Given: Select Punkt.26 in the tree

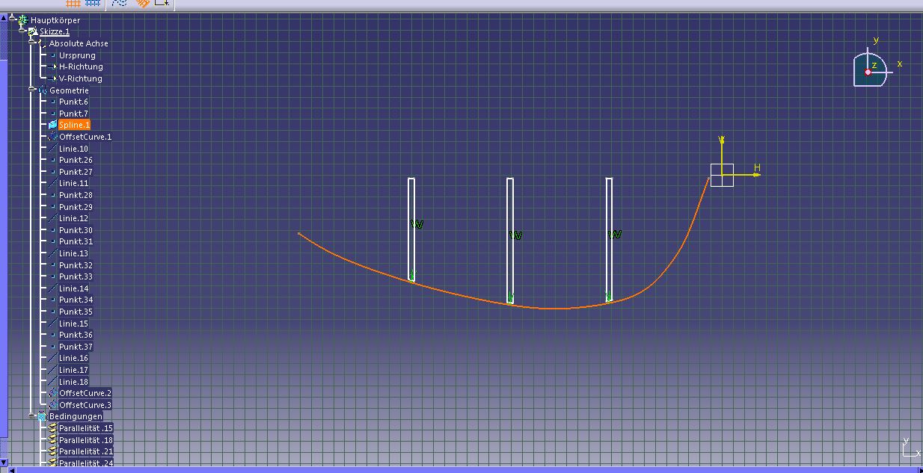Looking at the screenshot, I should 76,160.
